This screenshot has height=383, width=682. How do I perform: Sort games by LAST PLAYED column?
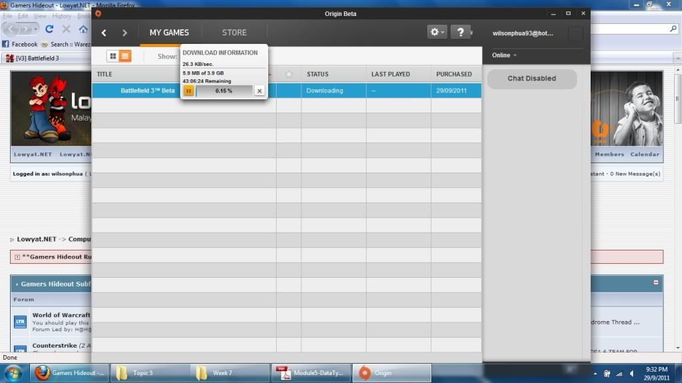click(x=391, y=74)
